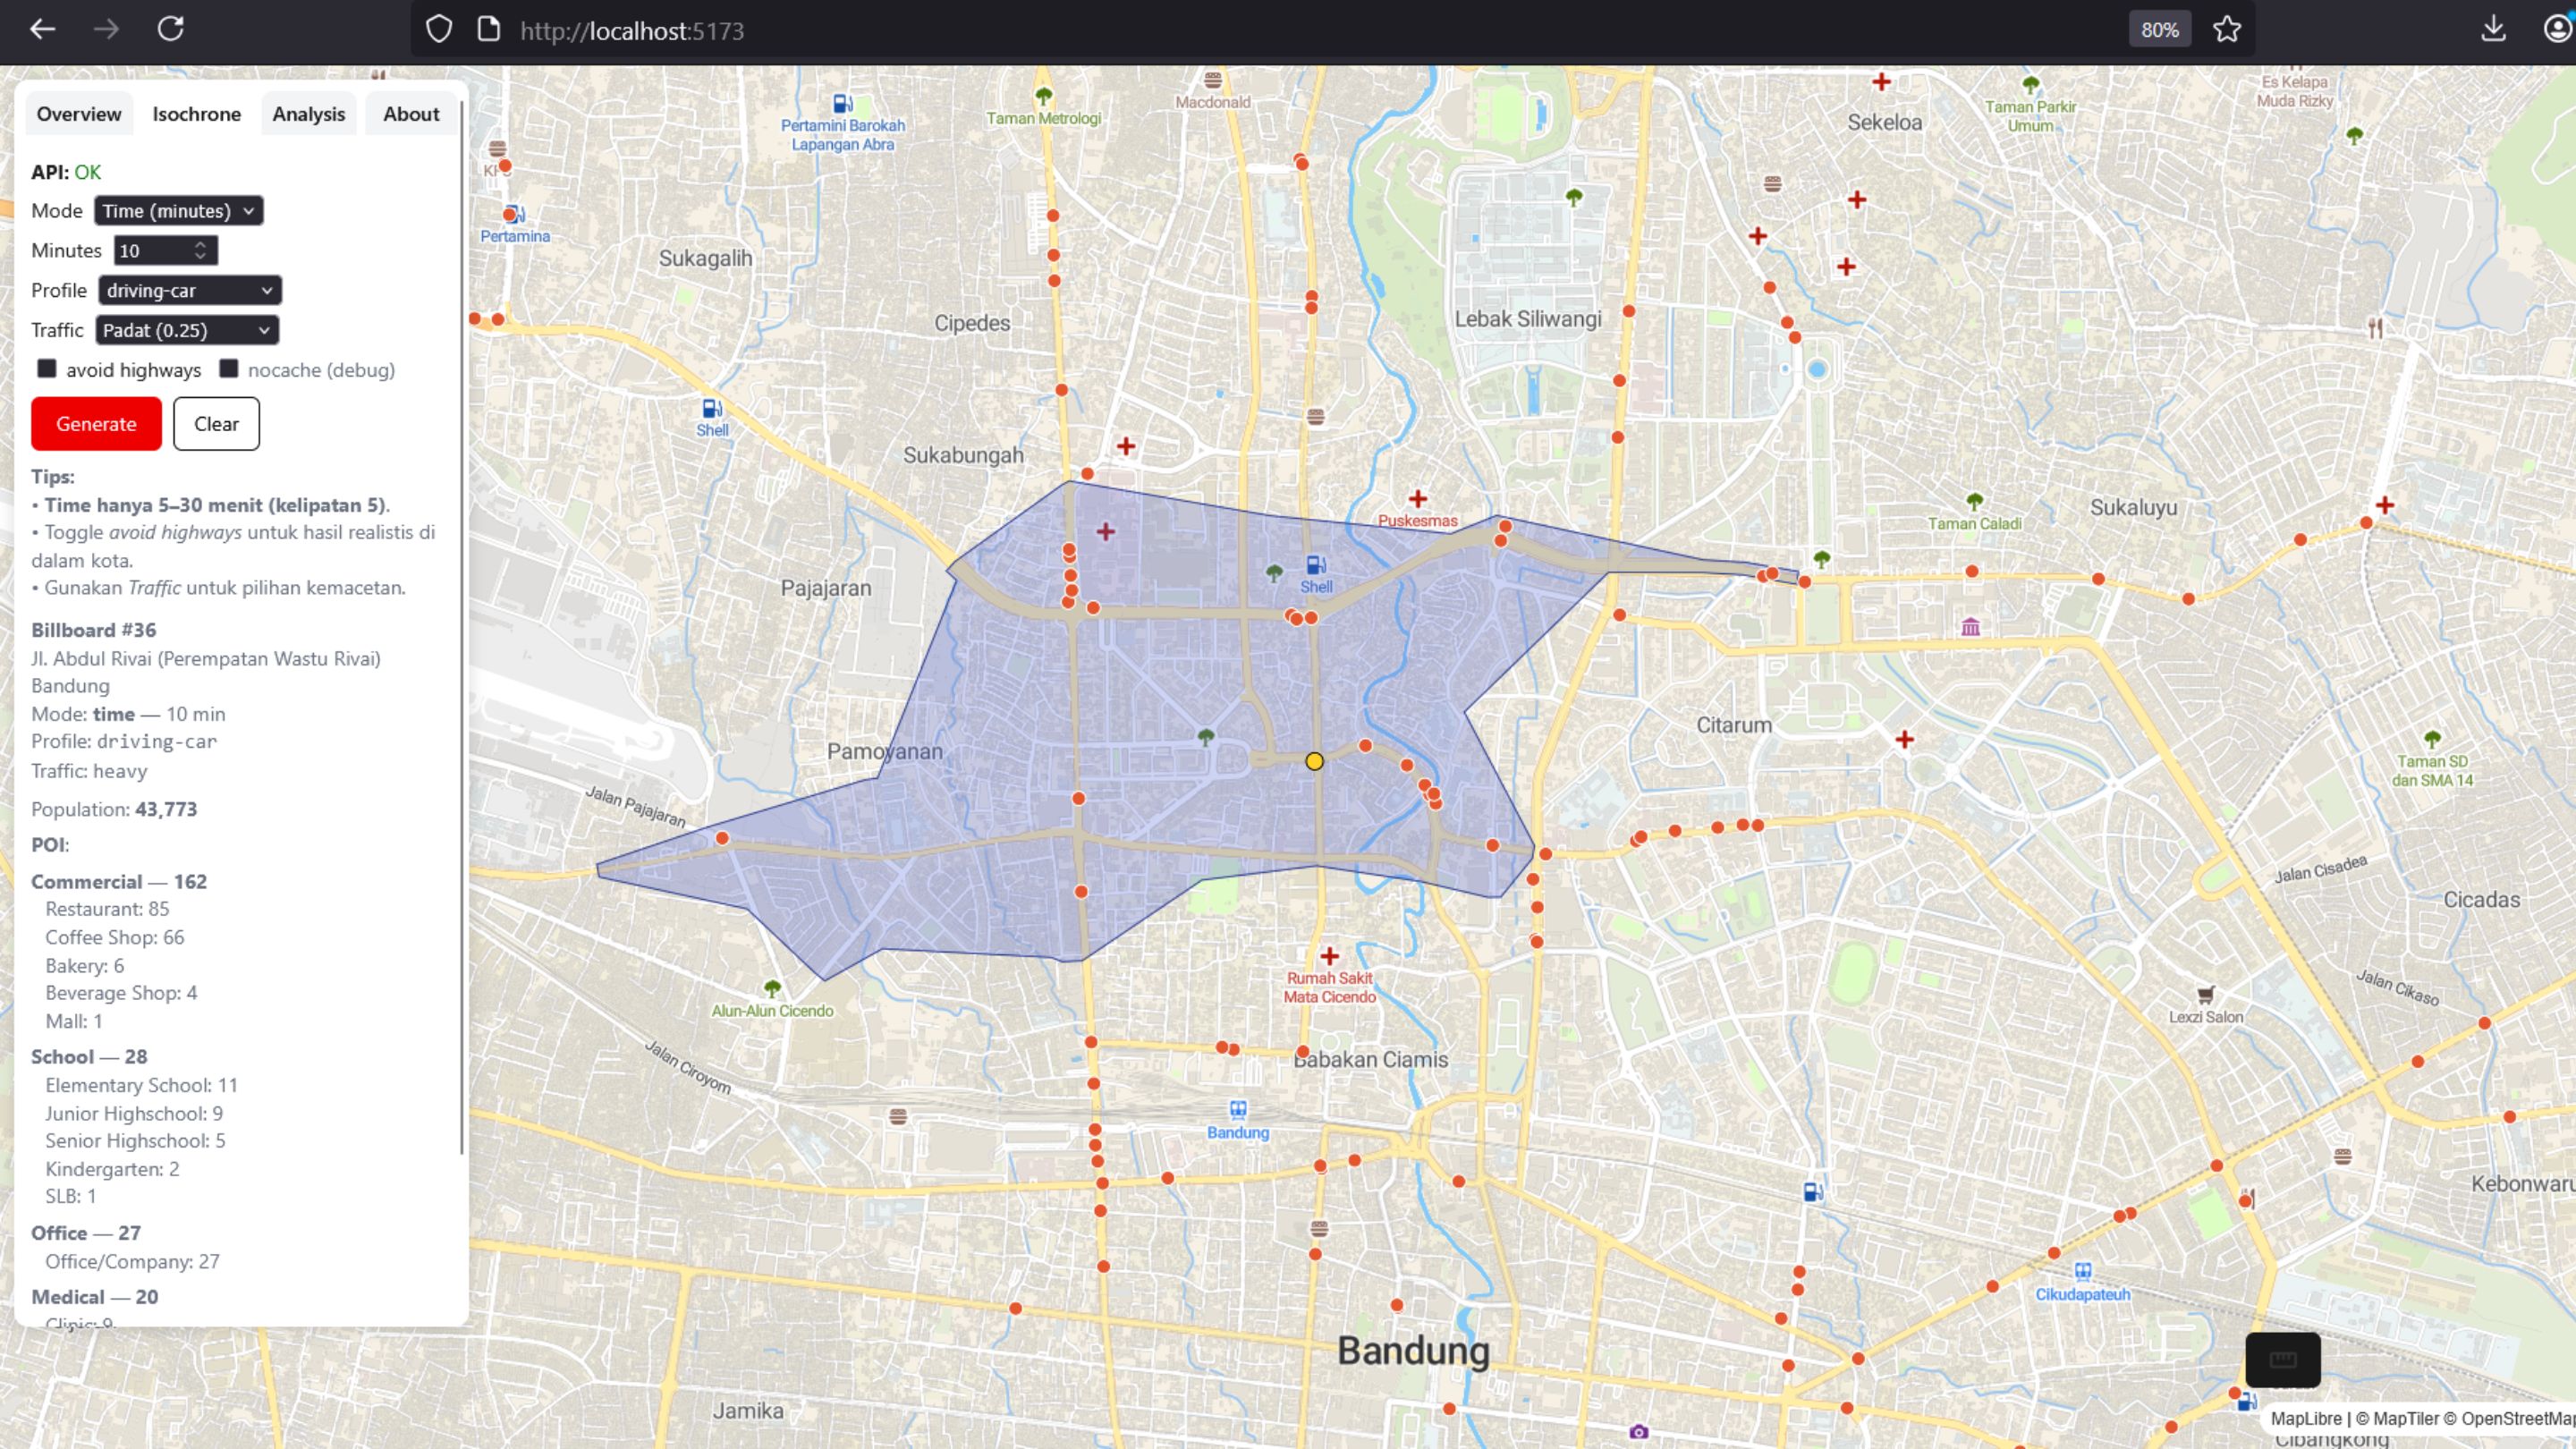Select the yellow Billboard #36 marker inside the isochrone
2576x1449 pixels.
point(1315,761)
